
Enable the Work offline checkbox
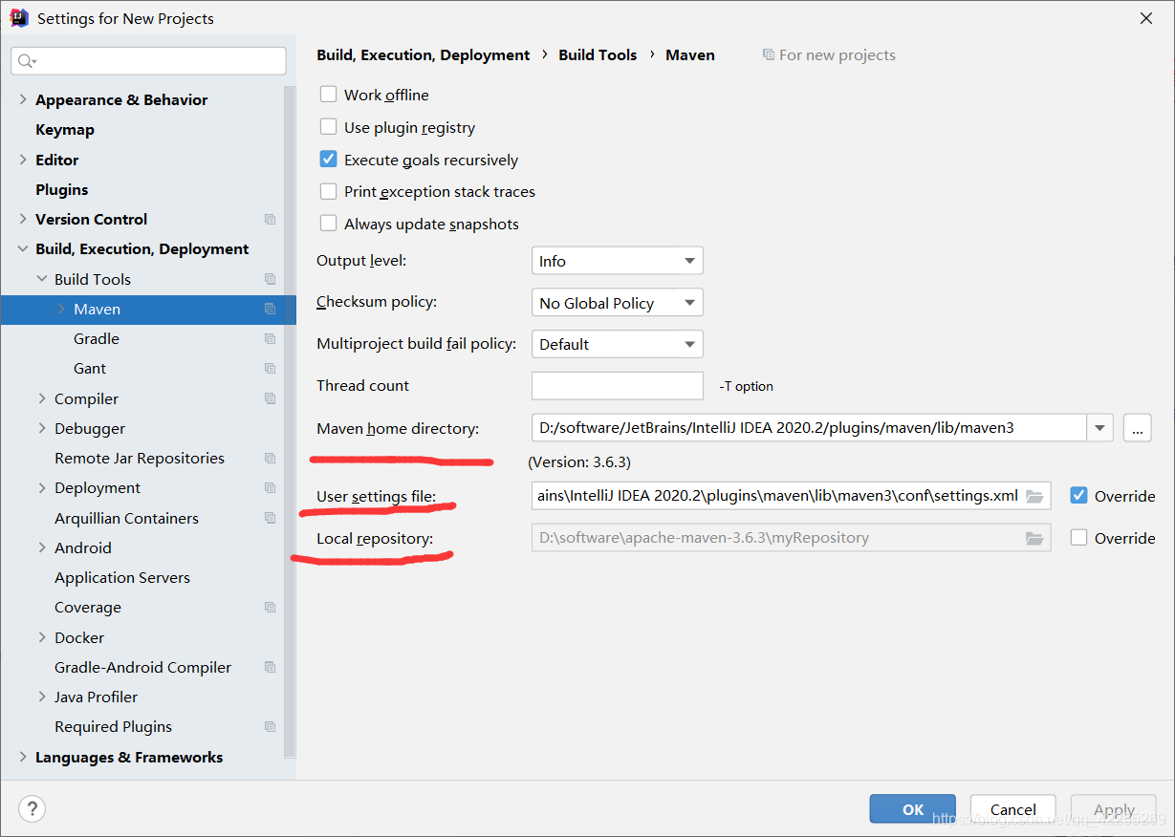[x=329, y=95]
